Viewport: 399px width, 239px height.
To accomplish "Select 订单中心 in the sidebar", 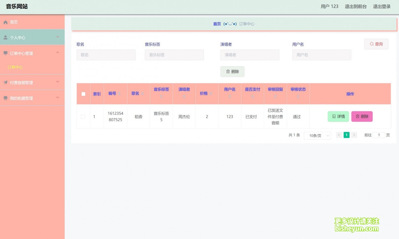I will click(x=15, y=67).
